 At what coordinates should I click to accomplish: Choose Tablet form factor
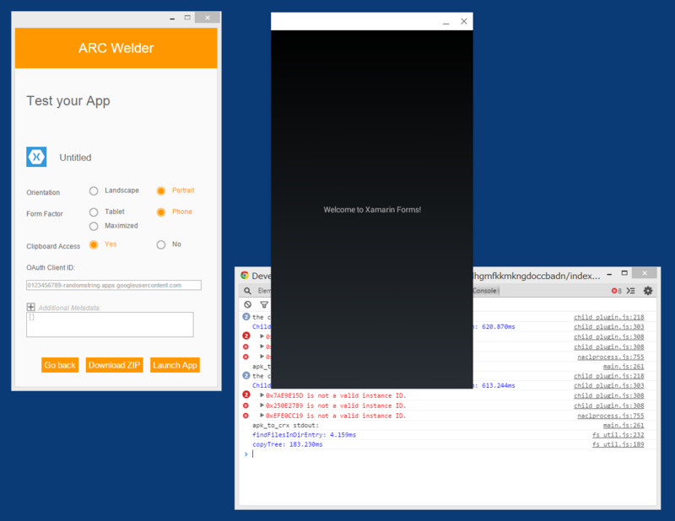pos(94,212)
